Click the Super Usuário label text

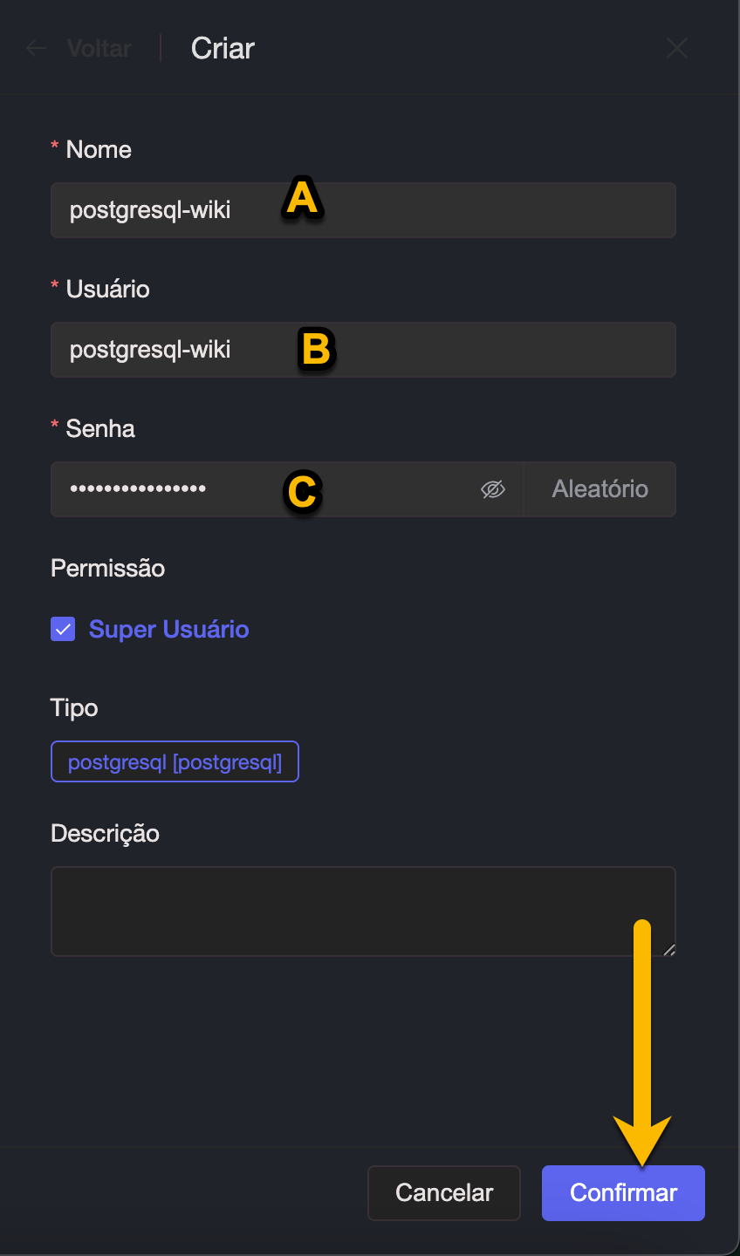[x=168, y=629]
